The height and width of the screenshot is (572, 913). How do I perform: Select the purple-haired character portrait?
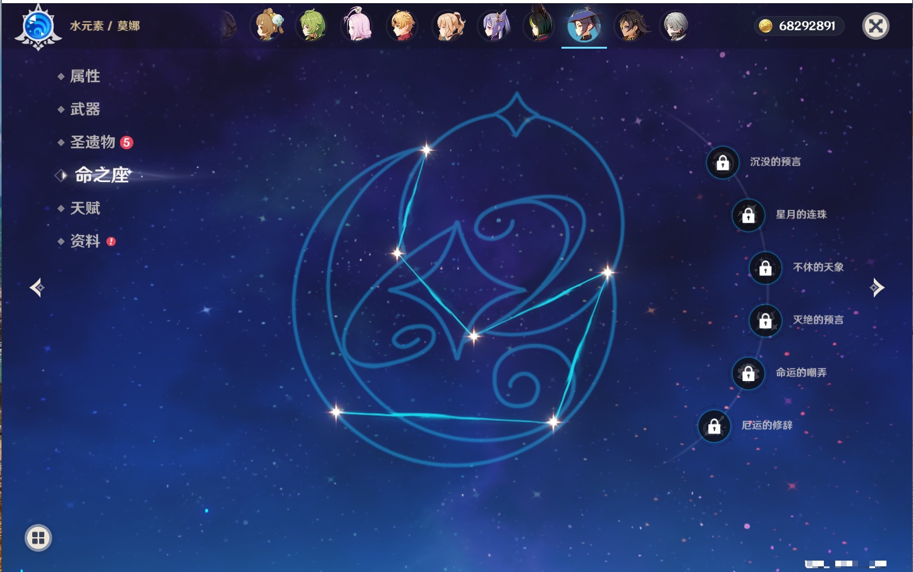click(494, 26)
